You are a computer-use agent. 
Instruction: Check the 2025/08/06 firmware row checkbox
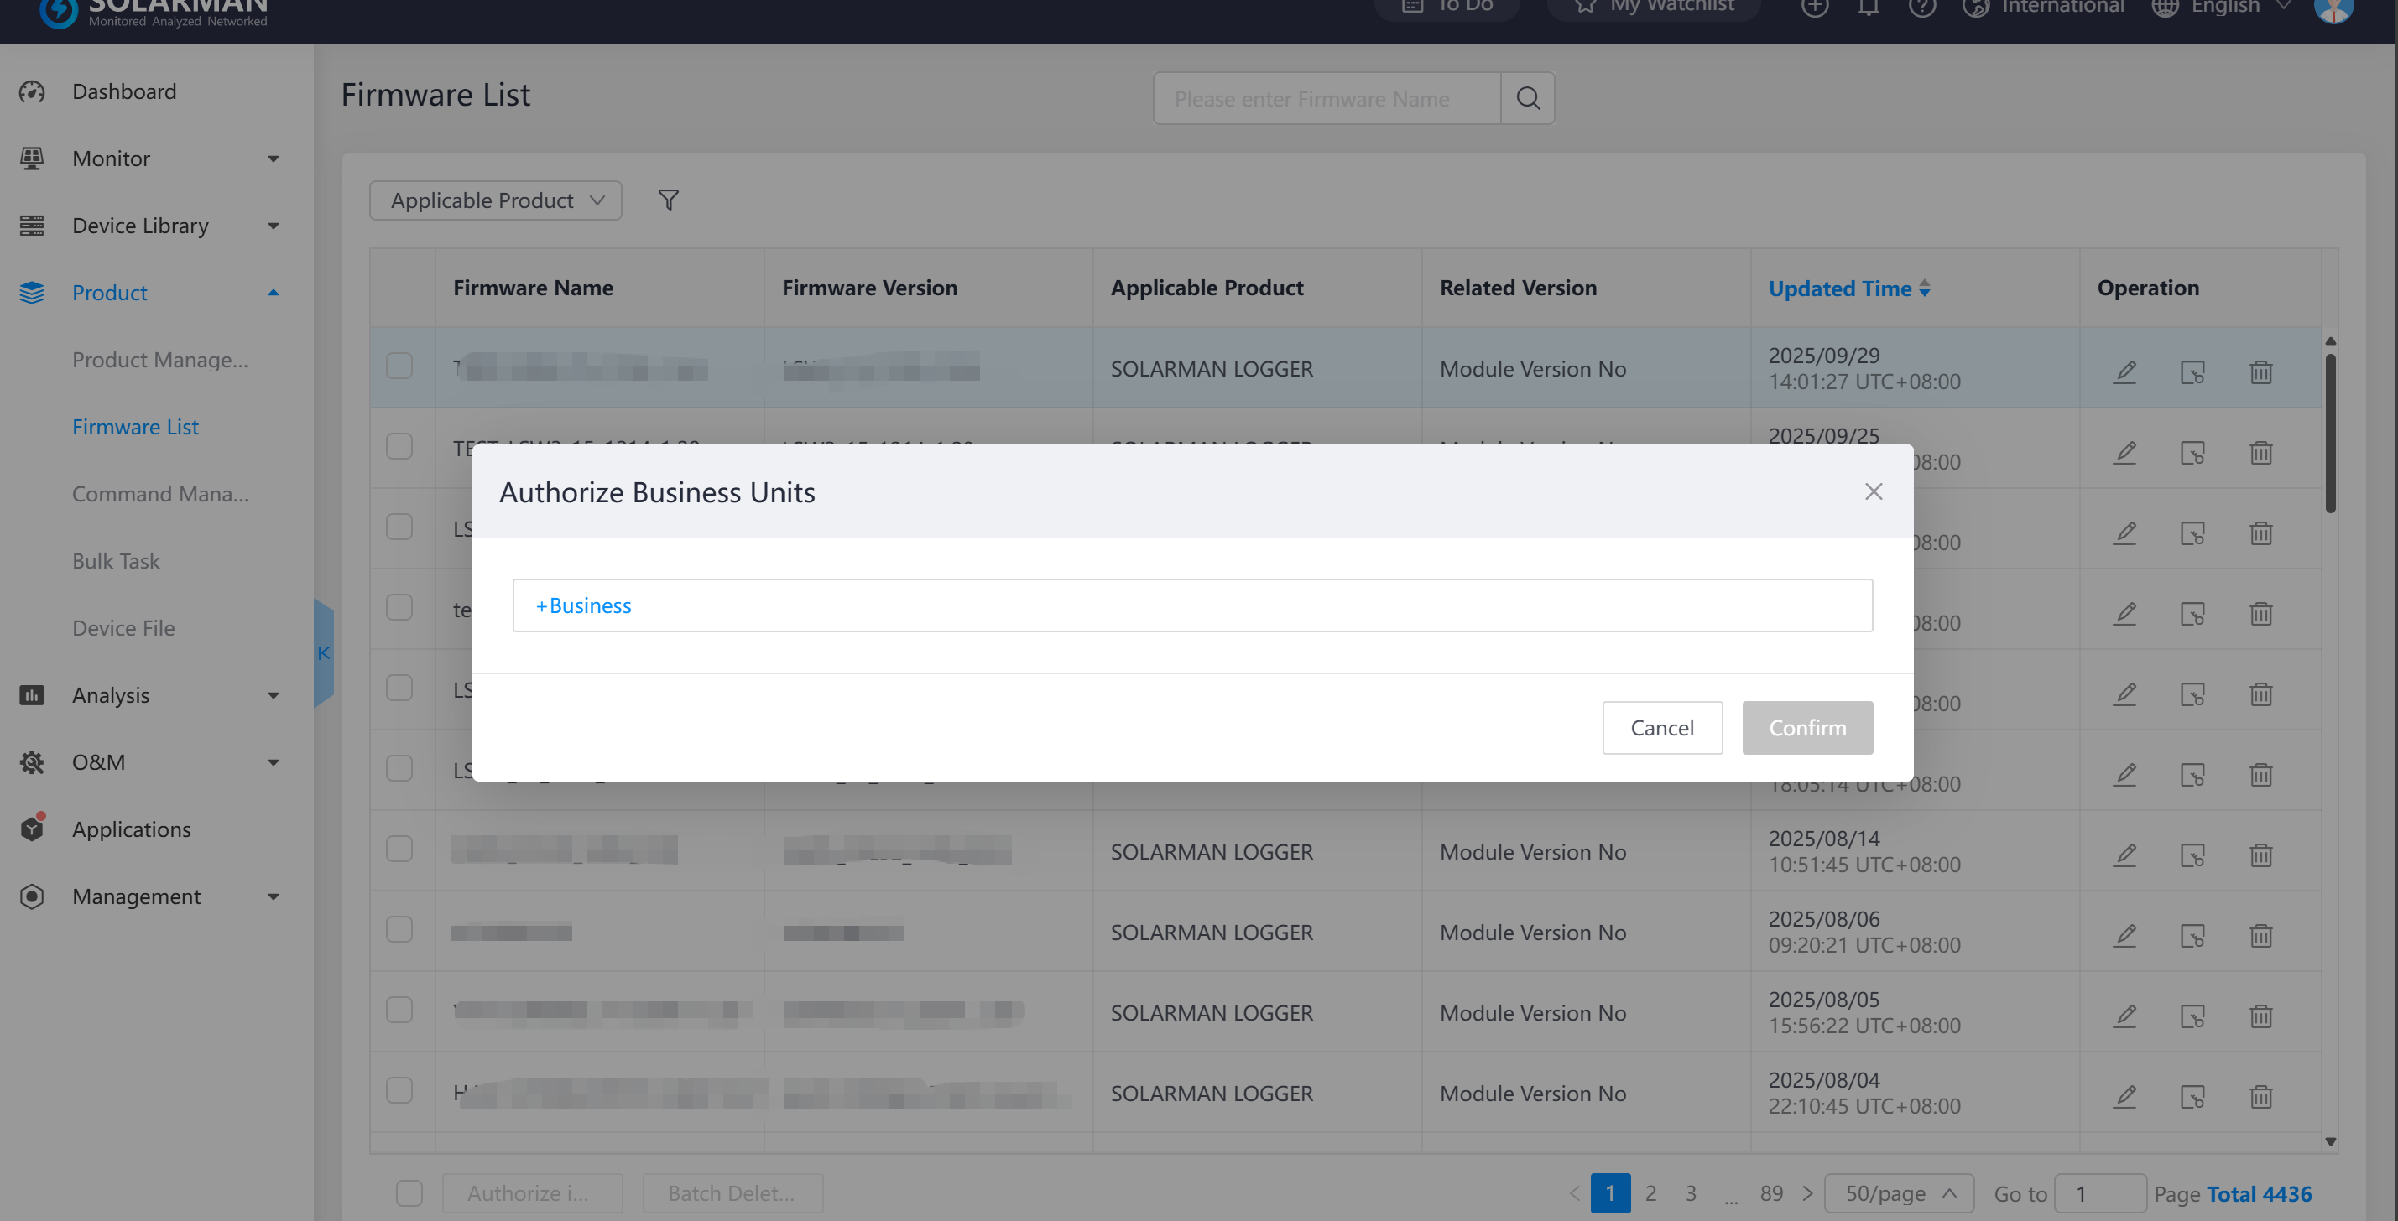pyautogui.click(x=399, y=929)
